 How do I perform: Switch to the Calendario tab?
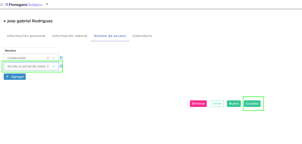tap(142, 36)
